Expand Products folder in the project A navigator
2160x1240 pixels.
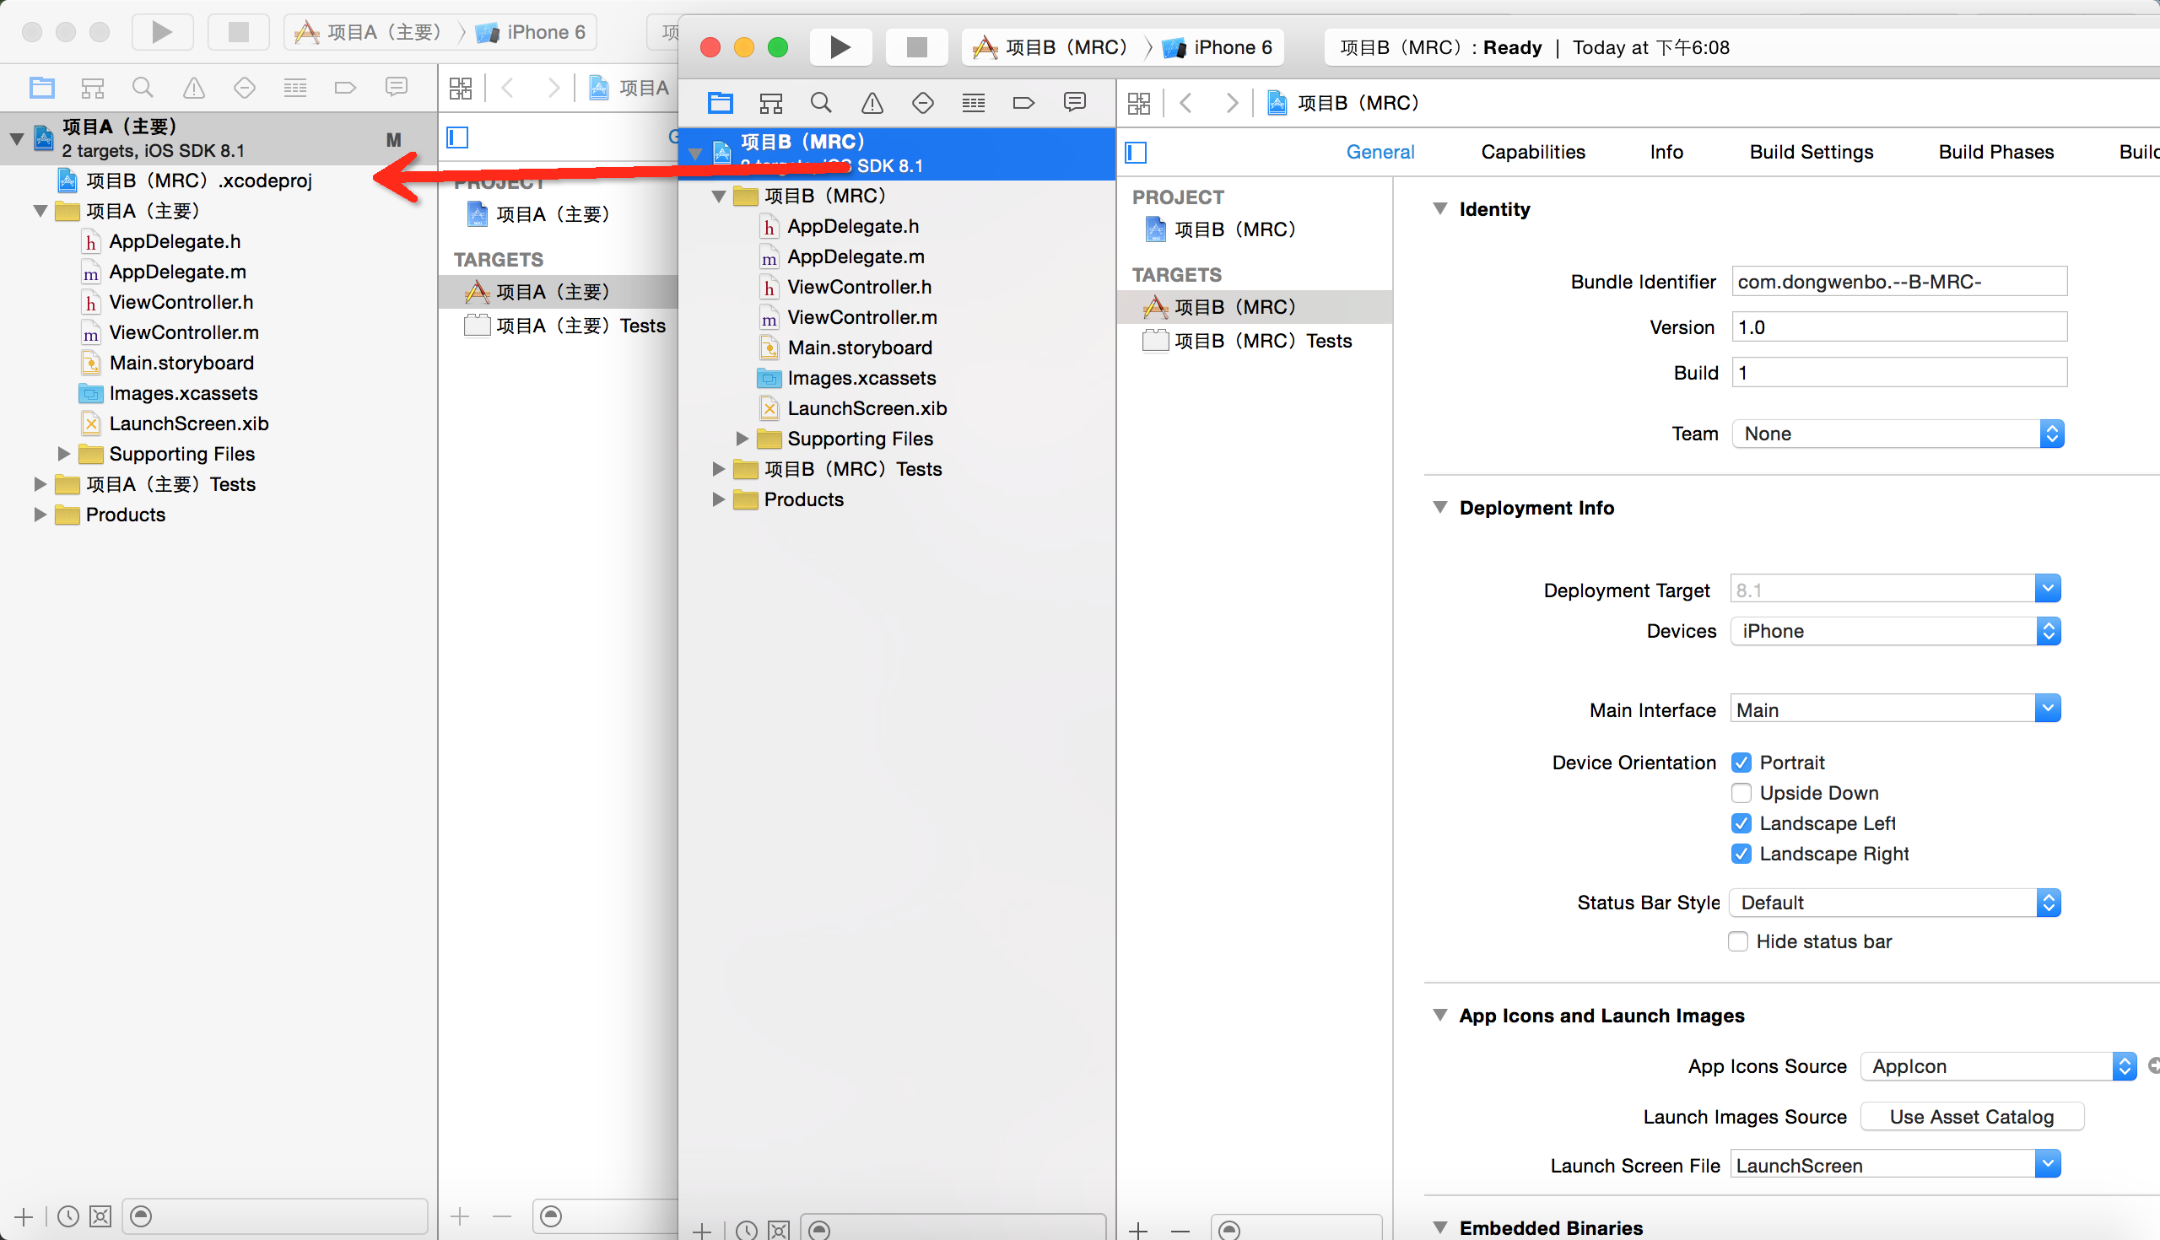[39, 515]
